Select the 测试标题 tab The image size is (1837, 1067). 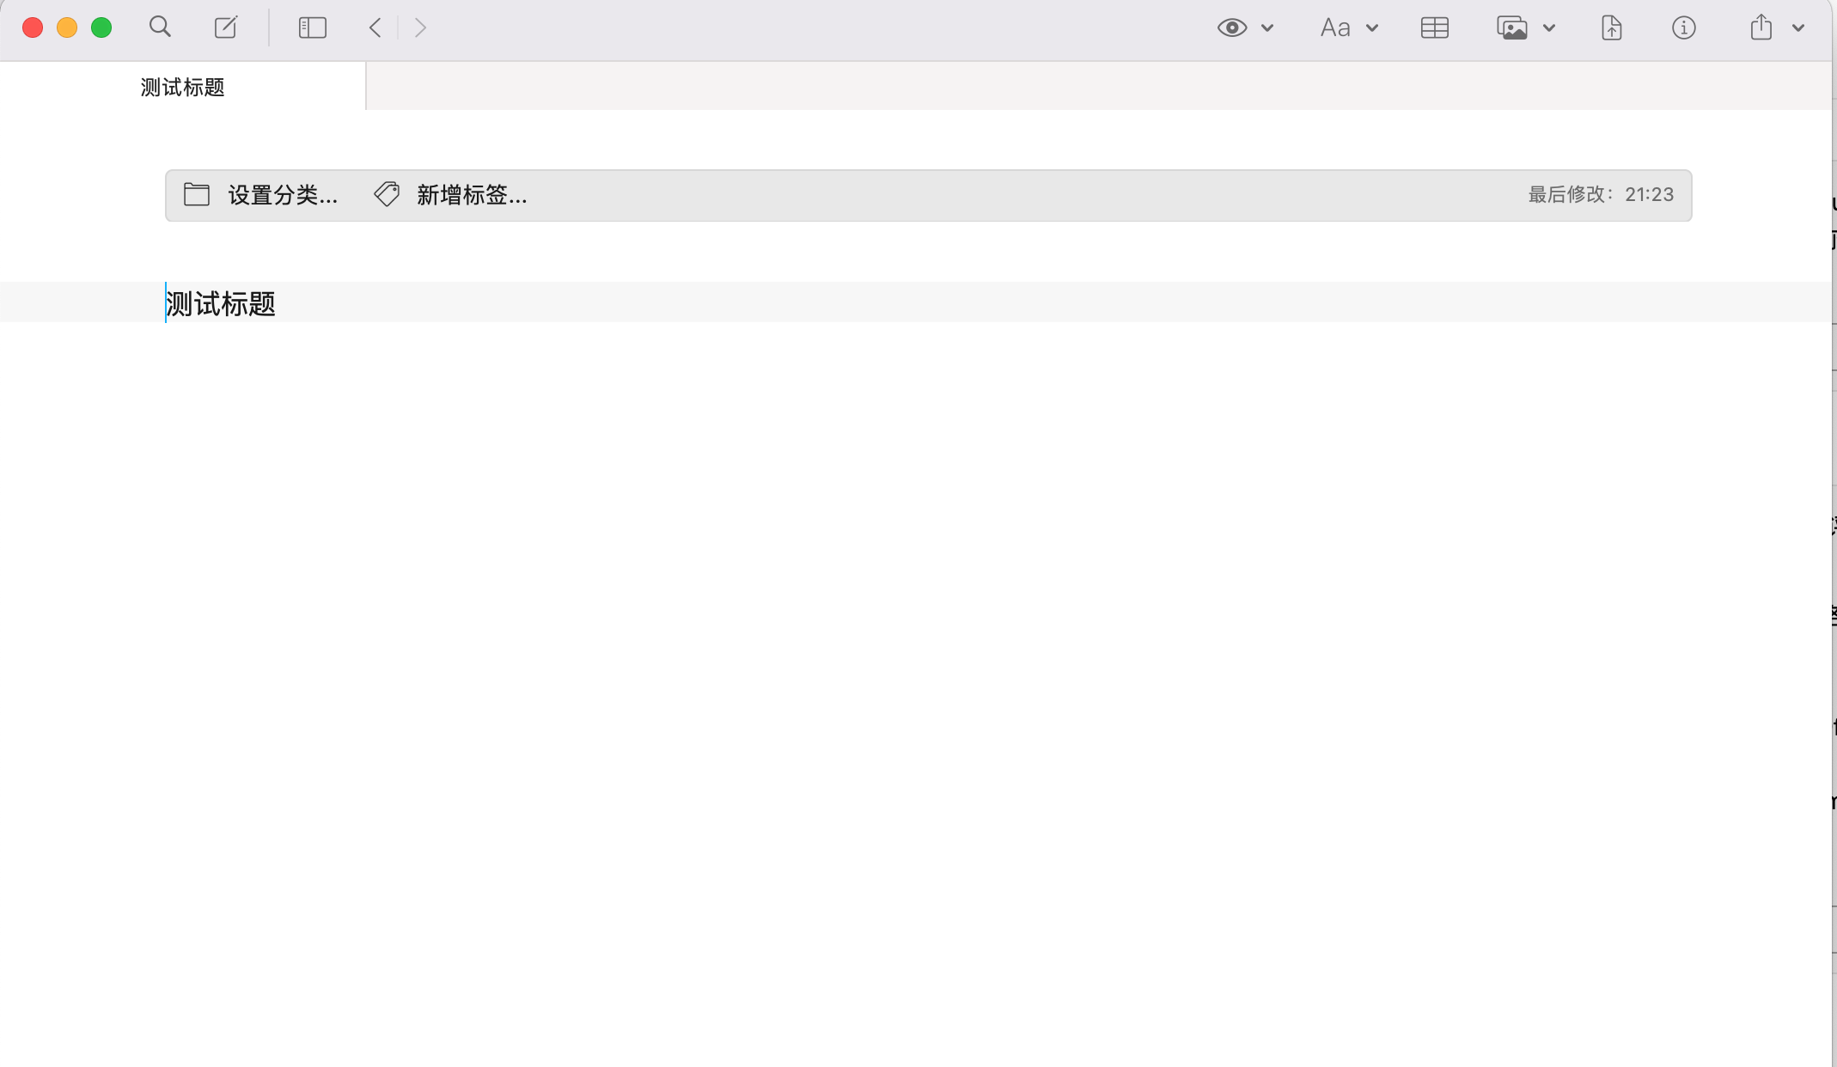182,88
